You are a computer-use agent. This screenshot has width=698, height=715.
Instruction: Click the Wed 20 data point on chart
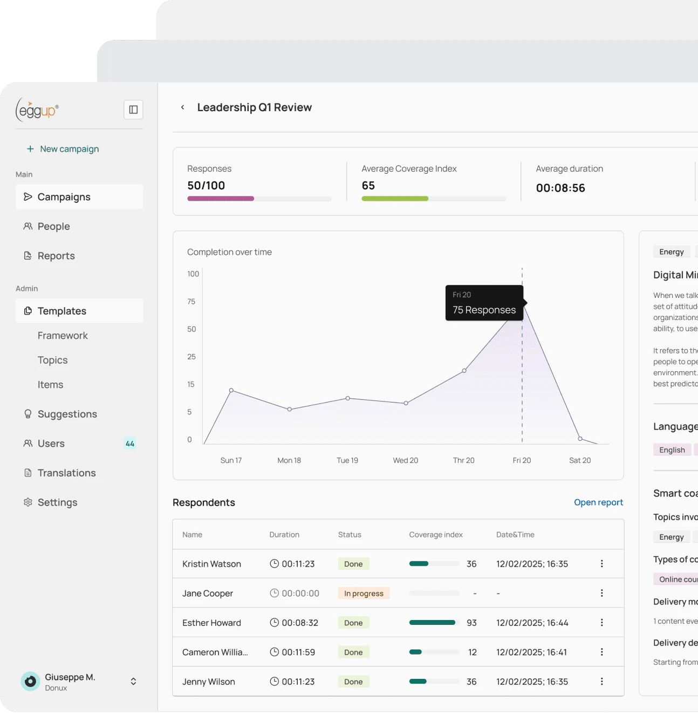[406, 403]
